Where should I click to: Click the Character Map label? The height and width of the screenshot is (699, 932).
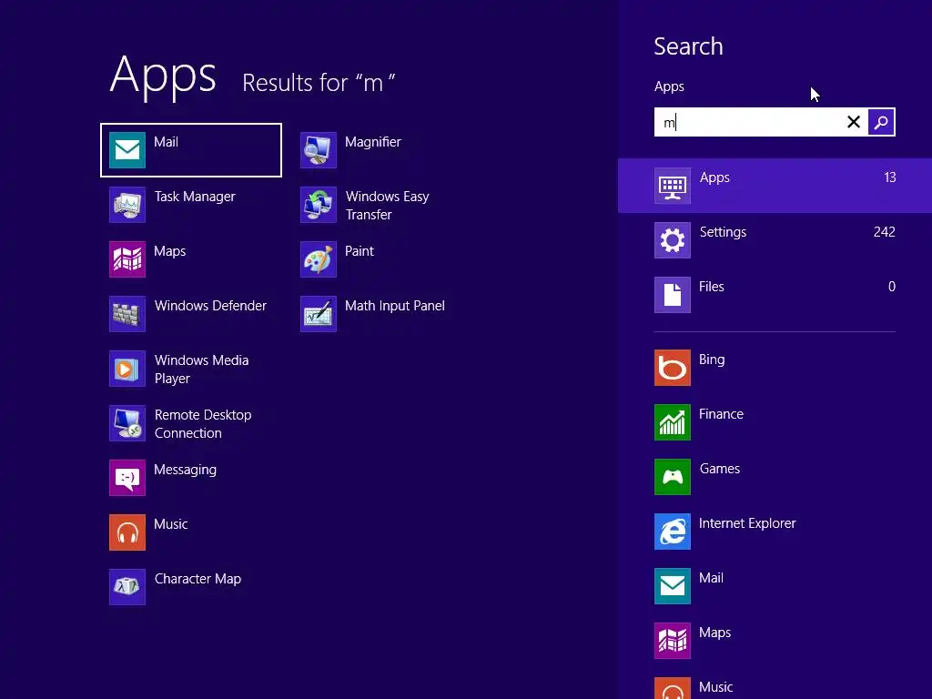198,579
